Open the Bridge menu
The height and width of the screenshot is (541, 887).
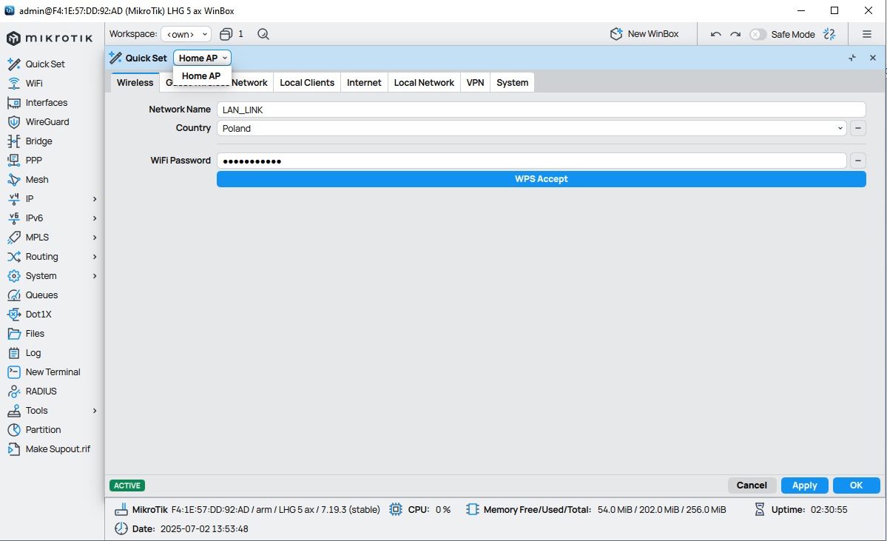[x=38, y=141]
